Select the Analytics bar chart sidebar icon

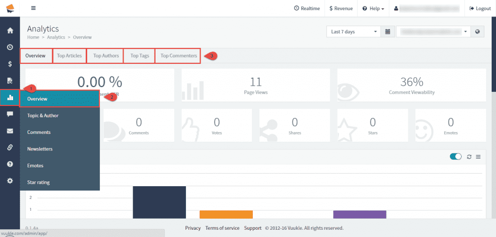[x=10, y=98]
